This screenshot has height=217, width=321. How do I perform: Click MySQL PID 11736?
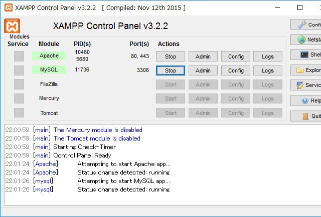(82, 69)
